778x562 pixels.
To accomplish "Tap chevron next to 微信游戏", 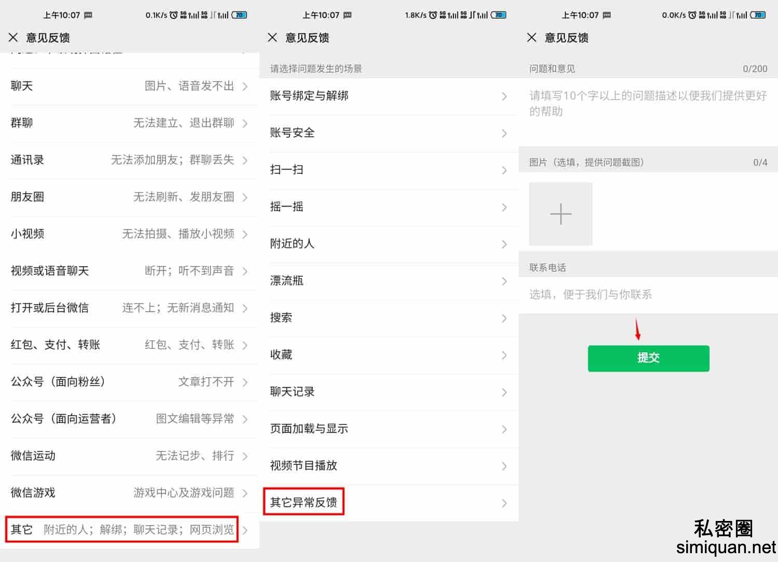I will [x=245, y=493].
